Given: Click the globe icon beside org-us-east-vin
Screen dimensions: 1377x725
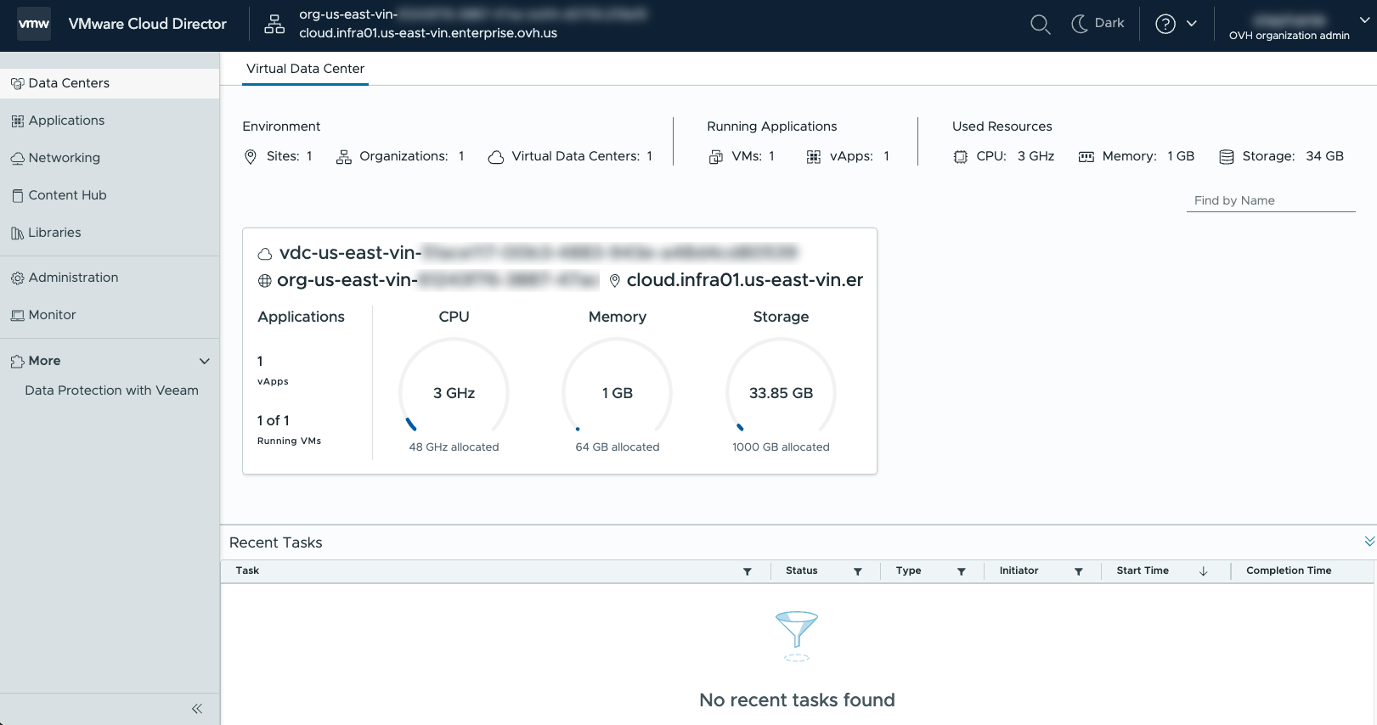Looking at the screenshot, I should [x=265, y=281].
